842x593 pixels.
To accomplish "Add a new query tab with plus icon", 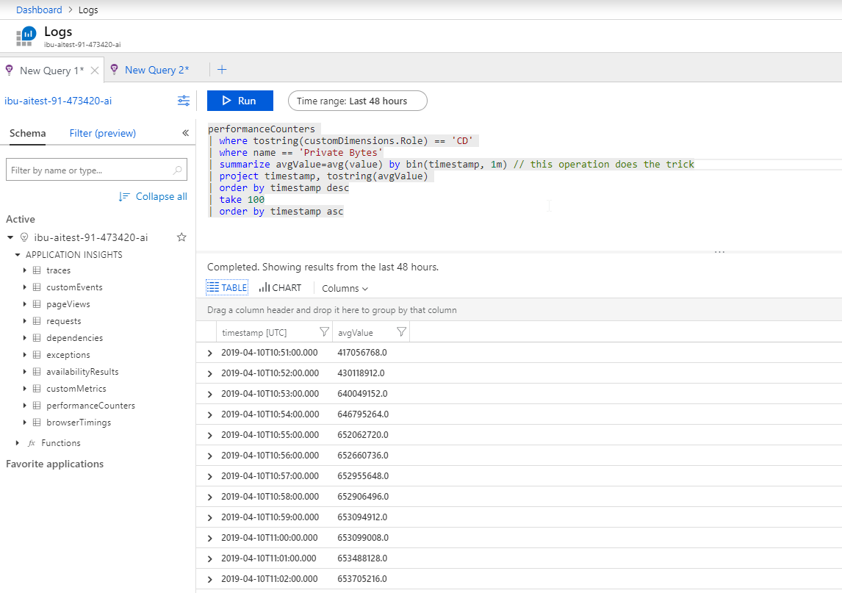I will (x=222, y=69).
